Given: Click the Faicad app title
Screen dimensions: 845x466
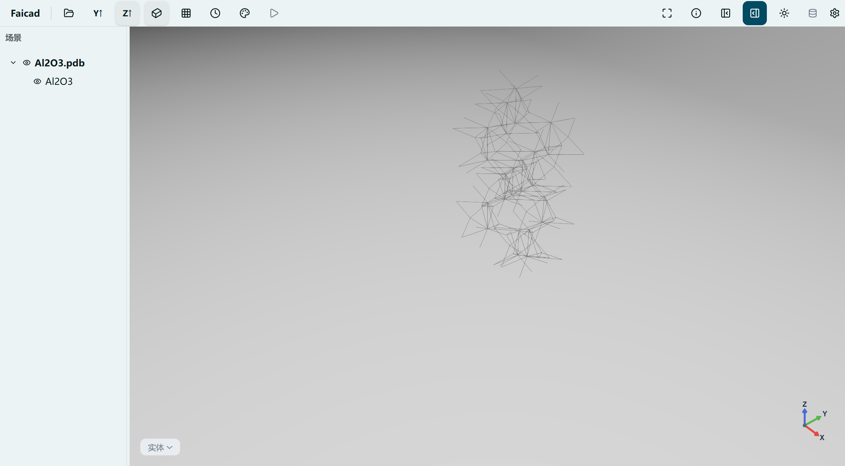Looking at the screenshot, I should click(x=25, y=13).
